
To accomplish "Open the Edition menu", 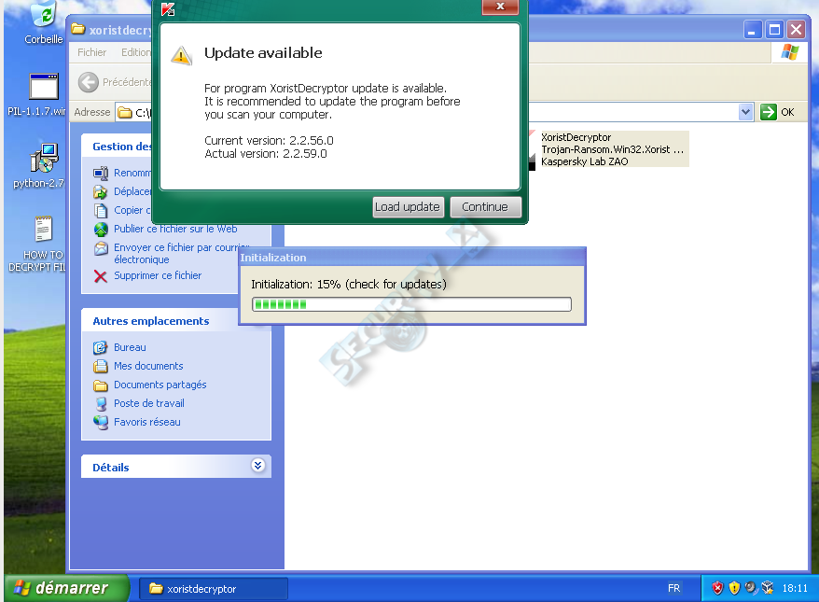I will coord(136,52).
